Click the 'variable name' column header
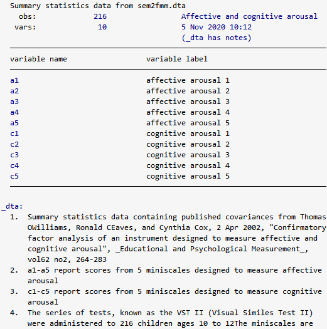 point(38,59)
